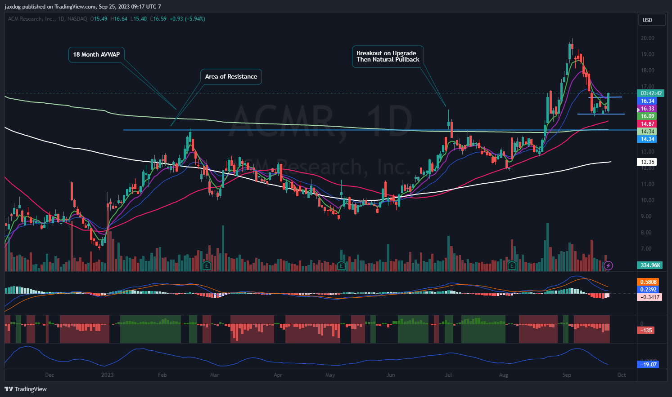Click the 2023 label on time axis
672x397 pixels.
click(x=108, y=375)
